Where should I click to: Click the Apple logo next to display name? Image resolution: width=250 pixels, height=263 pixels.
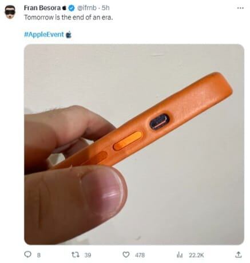tap(65, 8)
